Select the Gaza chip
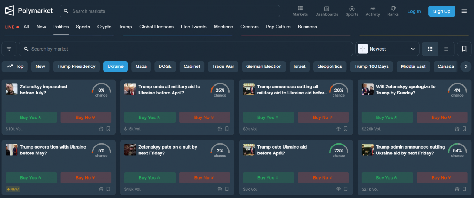Image resolution: width=474 pixels, height=198 pixels. pyautogui.click(x=141, y=66)
